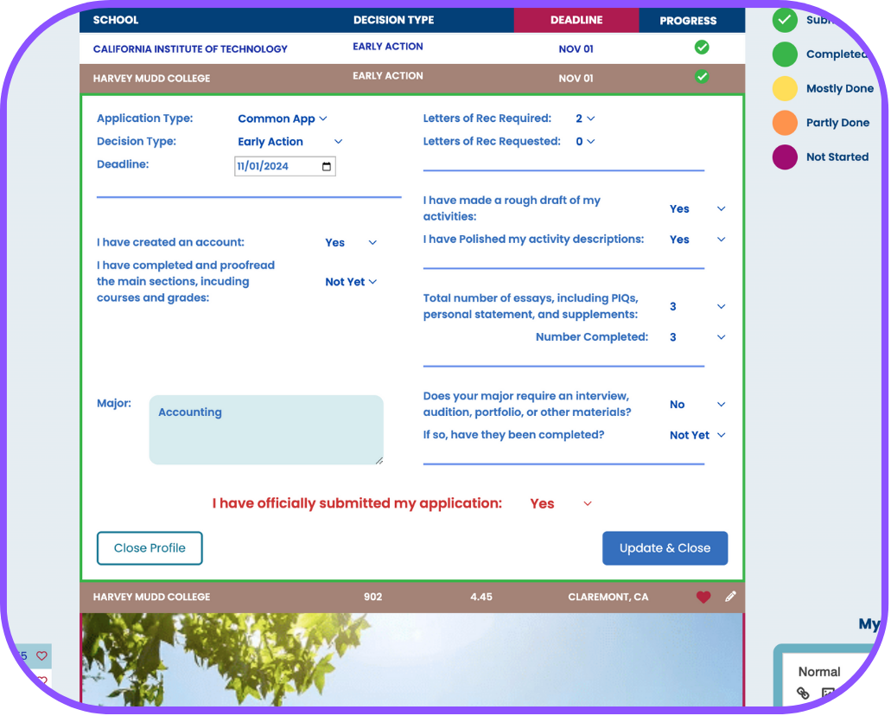Screen dimensions: 891x716
Task: Open the Normal text style selector
Action: (x=818, y=672)
